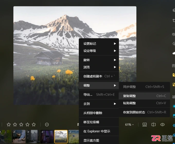Expand the 浏览 submenu arrow
175x144 pixels.
pos(115,67)
